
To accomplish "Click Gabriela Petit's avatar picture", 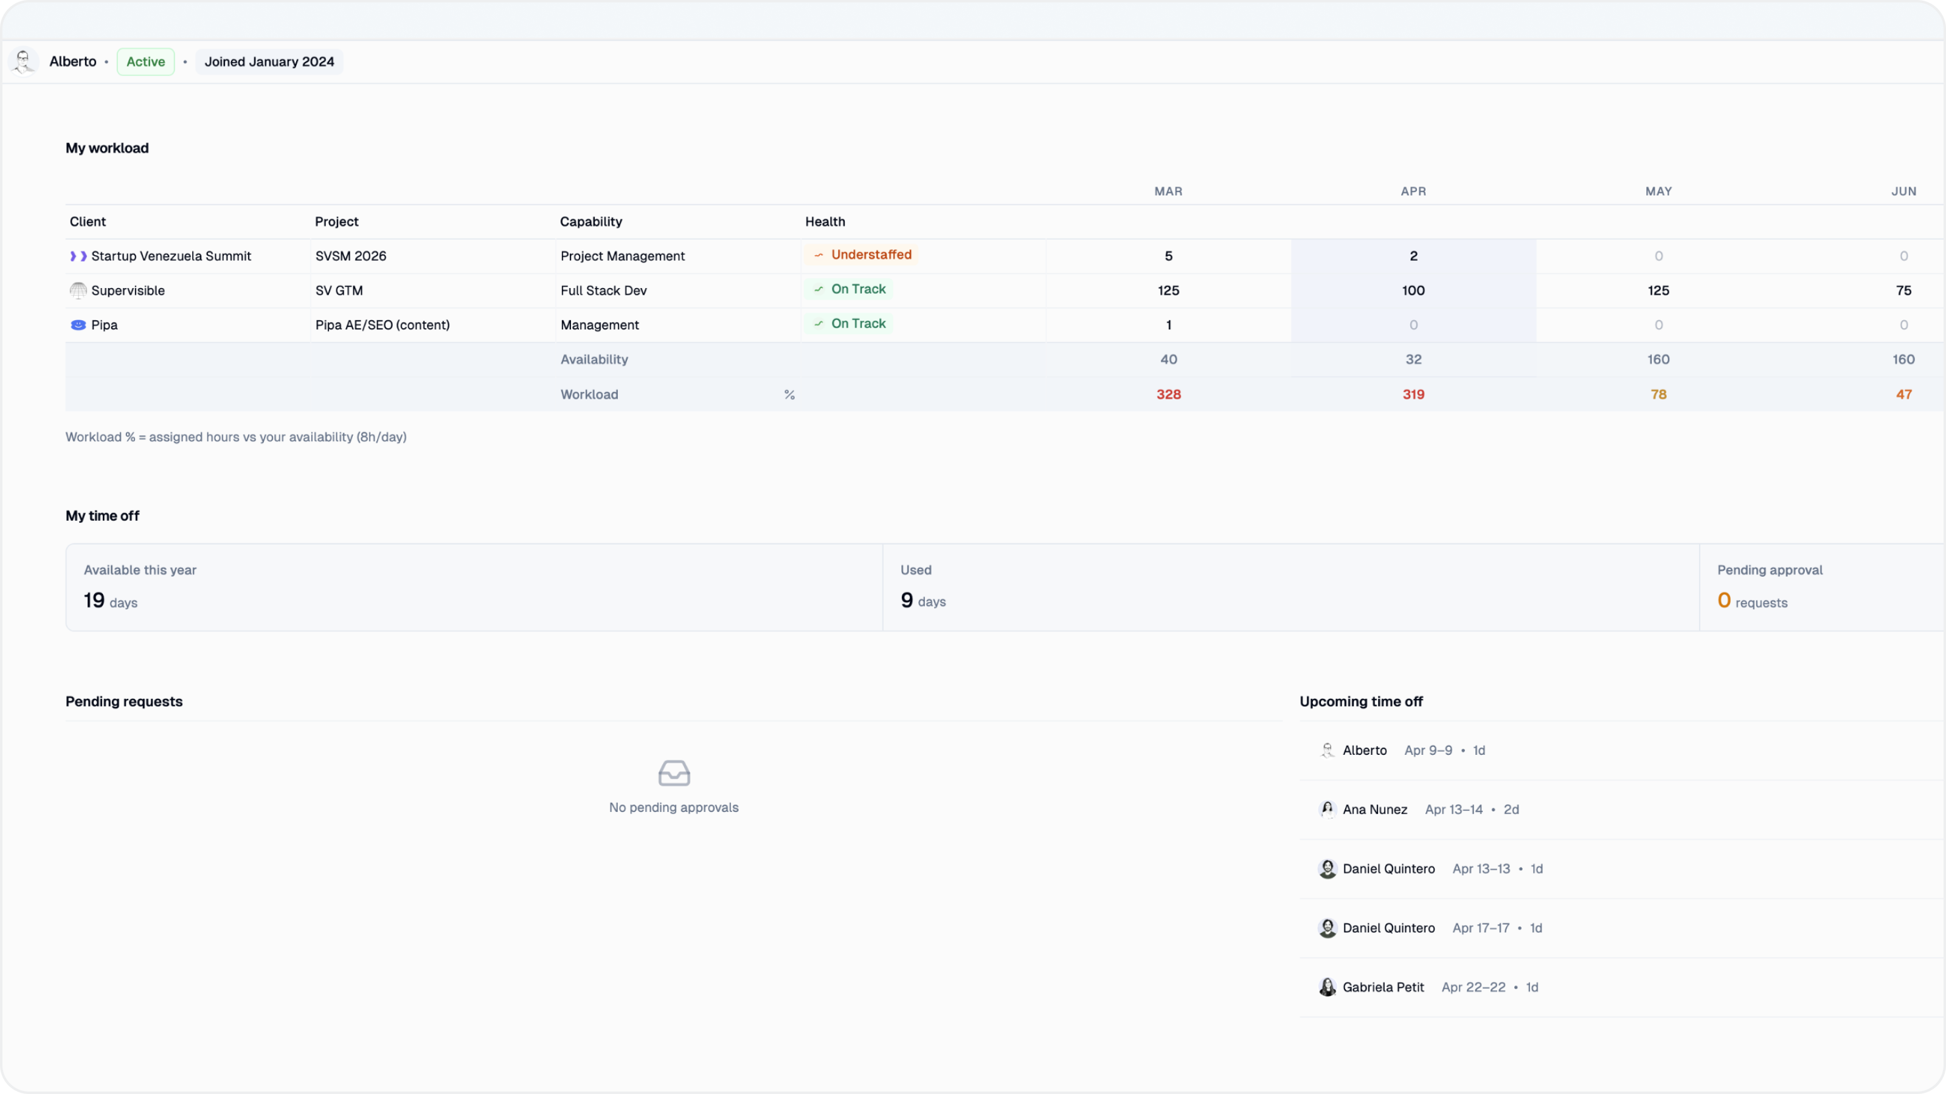I will click(x=1328, y=987).
